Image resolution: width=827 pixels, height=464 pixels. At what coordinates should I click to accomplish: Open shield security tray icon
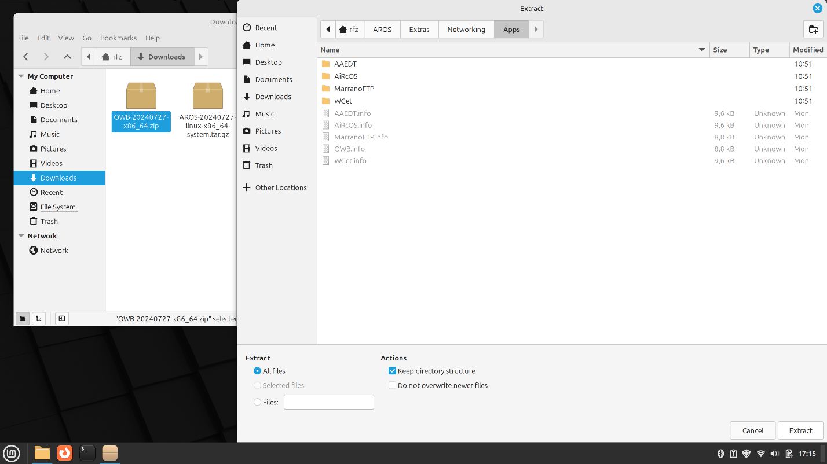747,454
